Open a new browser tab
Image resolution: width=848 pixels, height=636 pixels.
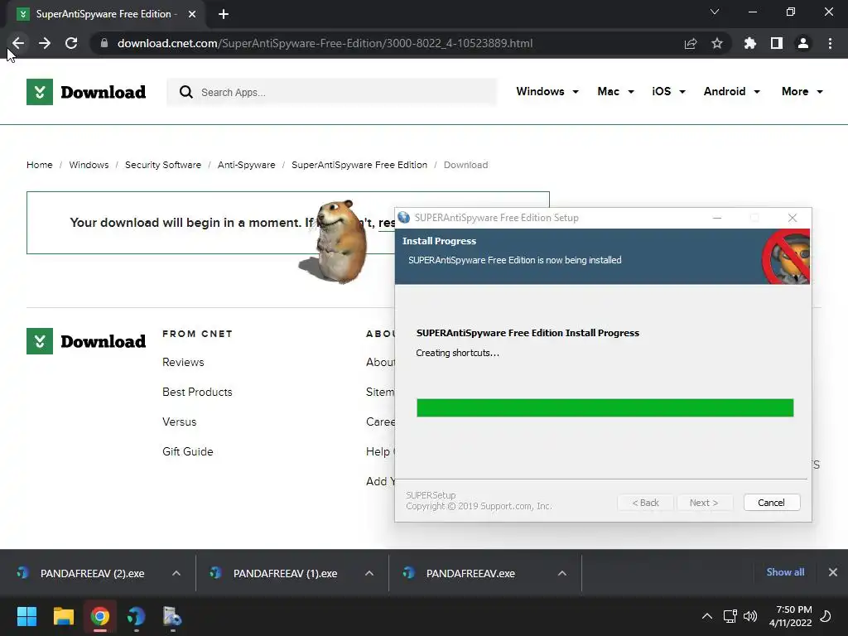224,14
